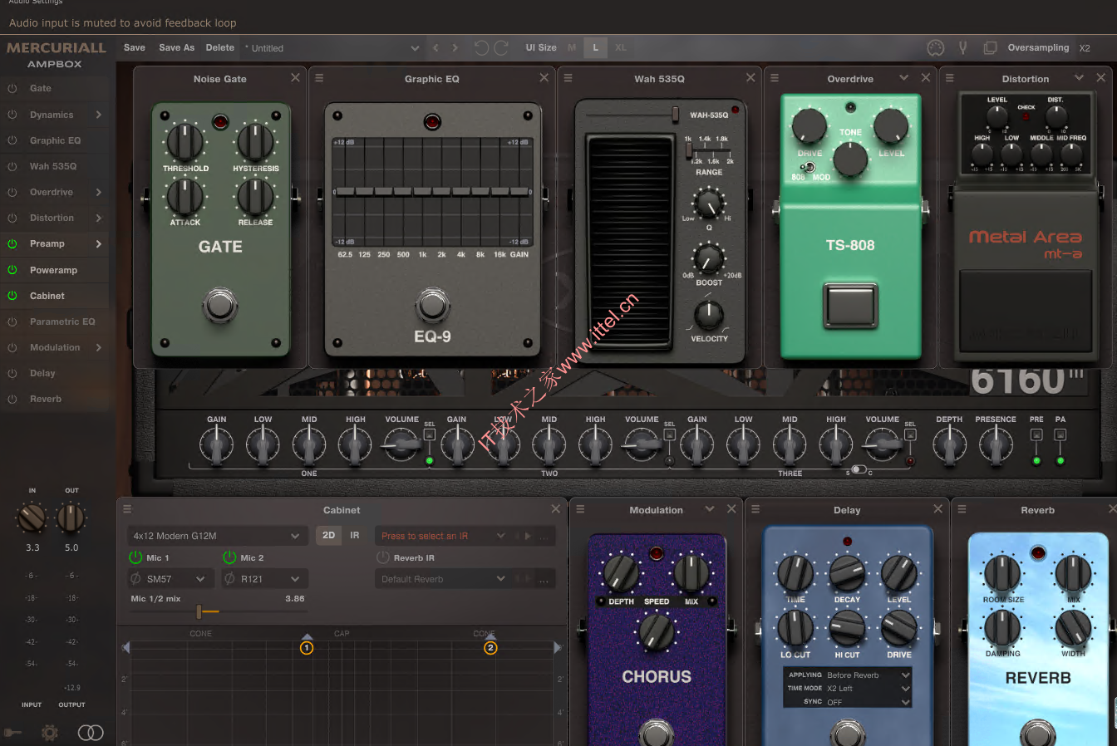
Task: Adjust the Mic 1/2 mix slider handle
Action: coord(199,612)
